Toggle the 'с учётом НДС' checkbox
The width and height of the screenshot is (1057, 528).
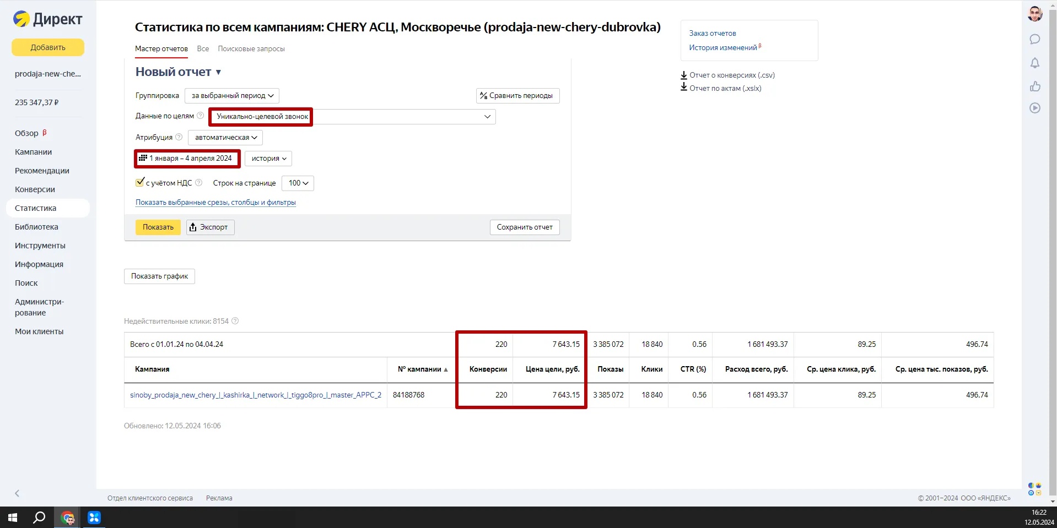point(140,182)
